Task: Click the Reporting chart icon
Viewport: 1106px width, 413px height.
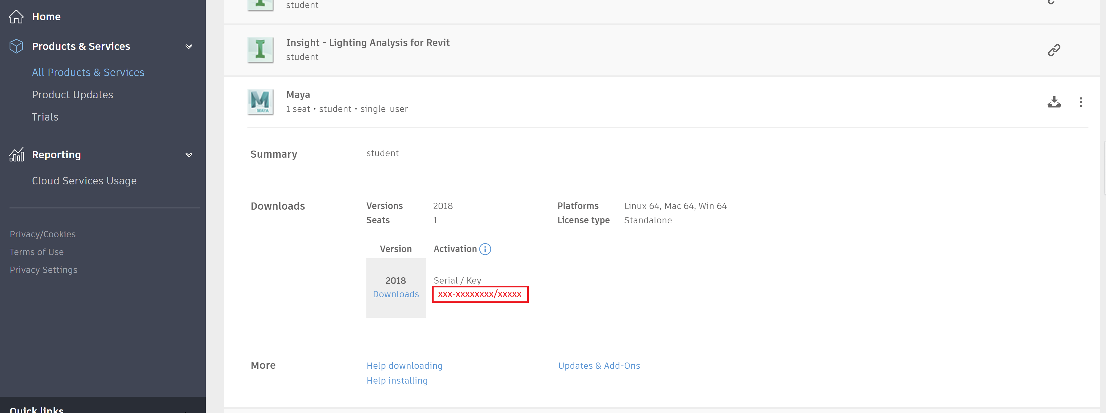Action: tap(16, 154)
